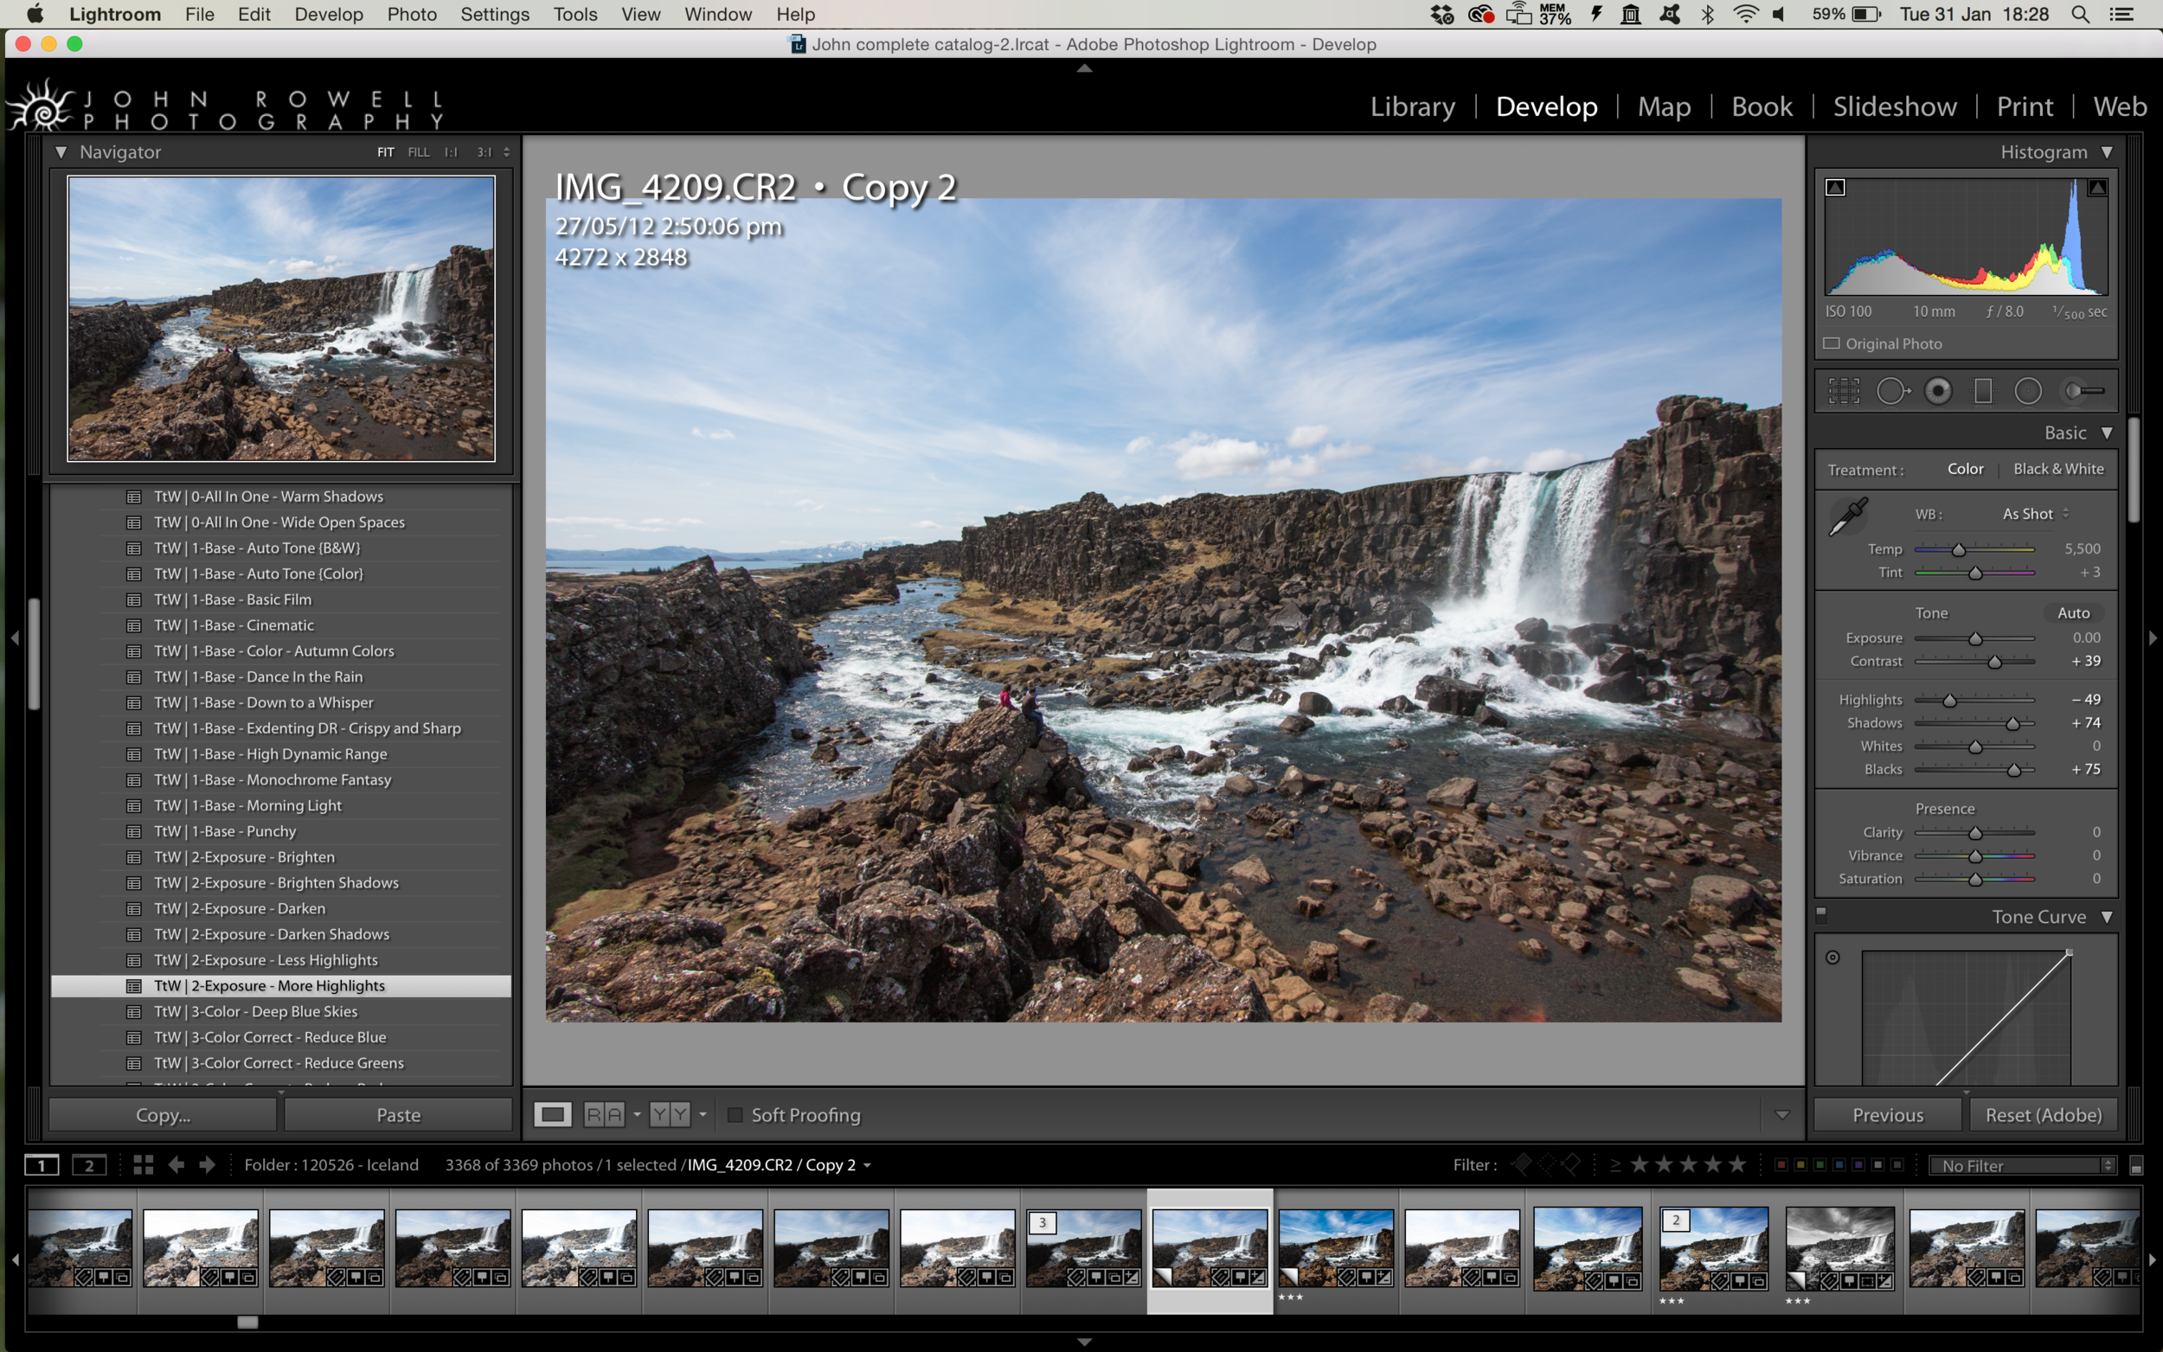The image size is (2163, 1352).
Task: Collapse the Basic panel
Action: (x=2107, y=433)
